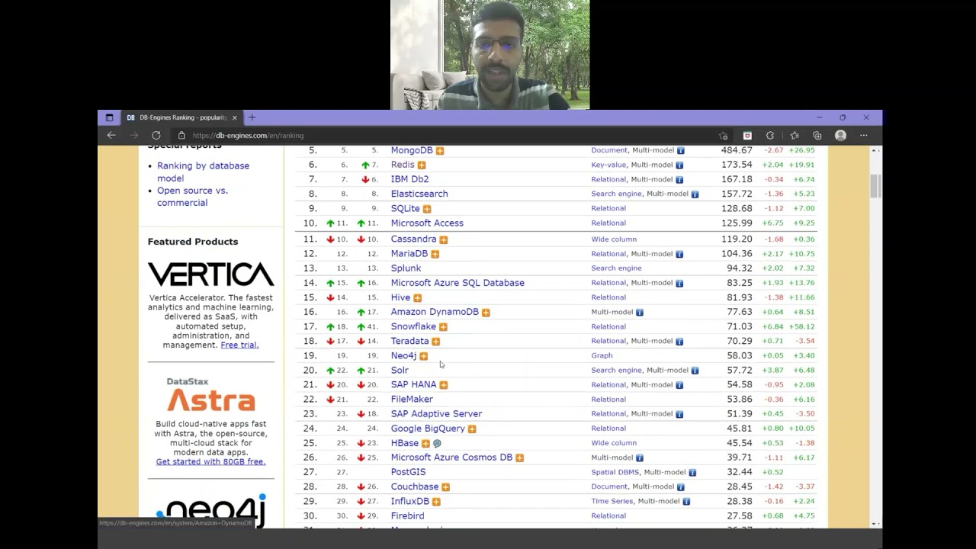Screen dimensions: 976x549
Task: Click the info icon in the Amazon DynamoDB row
Action: tap(640, 313)
